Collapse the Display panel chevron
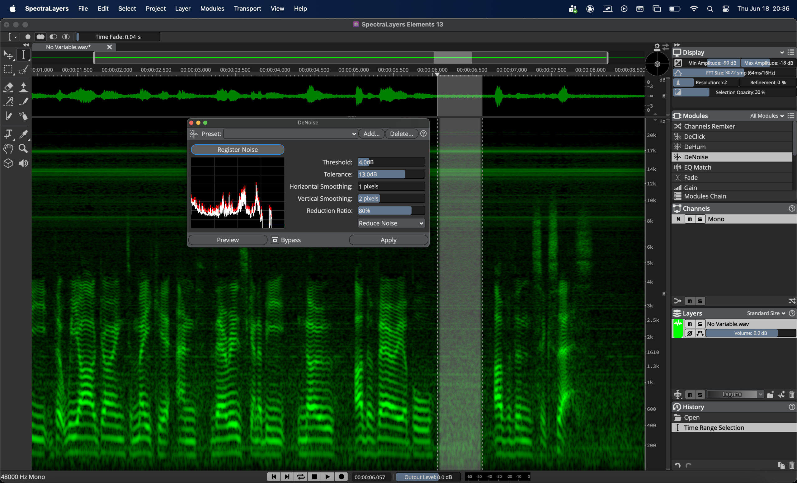Viewport: 797px width, 483px height. (x=782, y=52)
